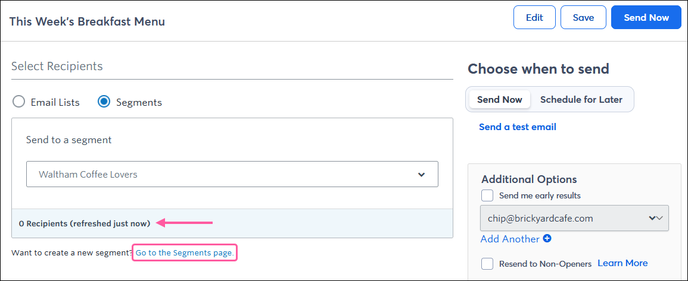Follow the Go to the Segments page link

tap(185, 253)
